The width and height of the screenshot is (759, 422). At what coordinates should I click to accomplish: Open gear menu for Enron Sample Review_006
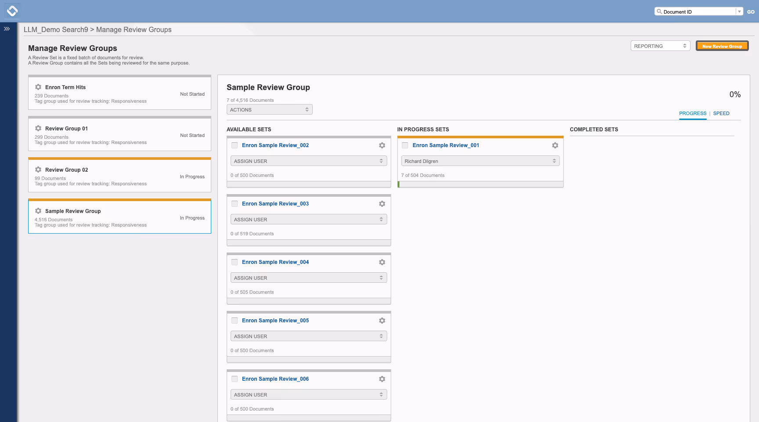[382, 379]
